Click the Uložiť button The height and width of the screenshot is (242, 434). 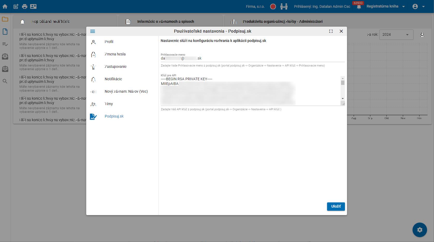336,206
